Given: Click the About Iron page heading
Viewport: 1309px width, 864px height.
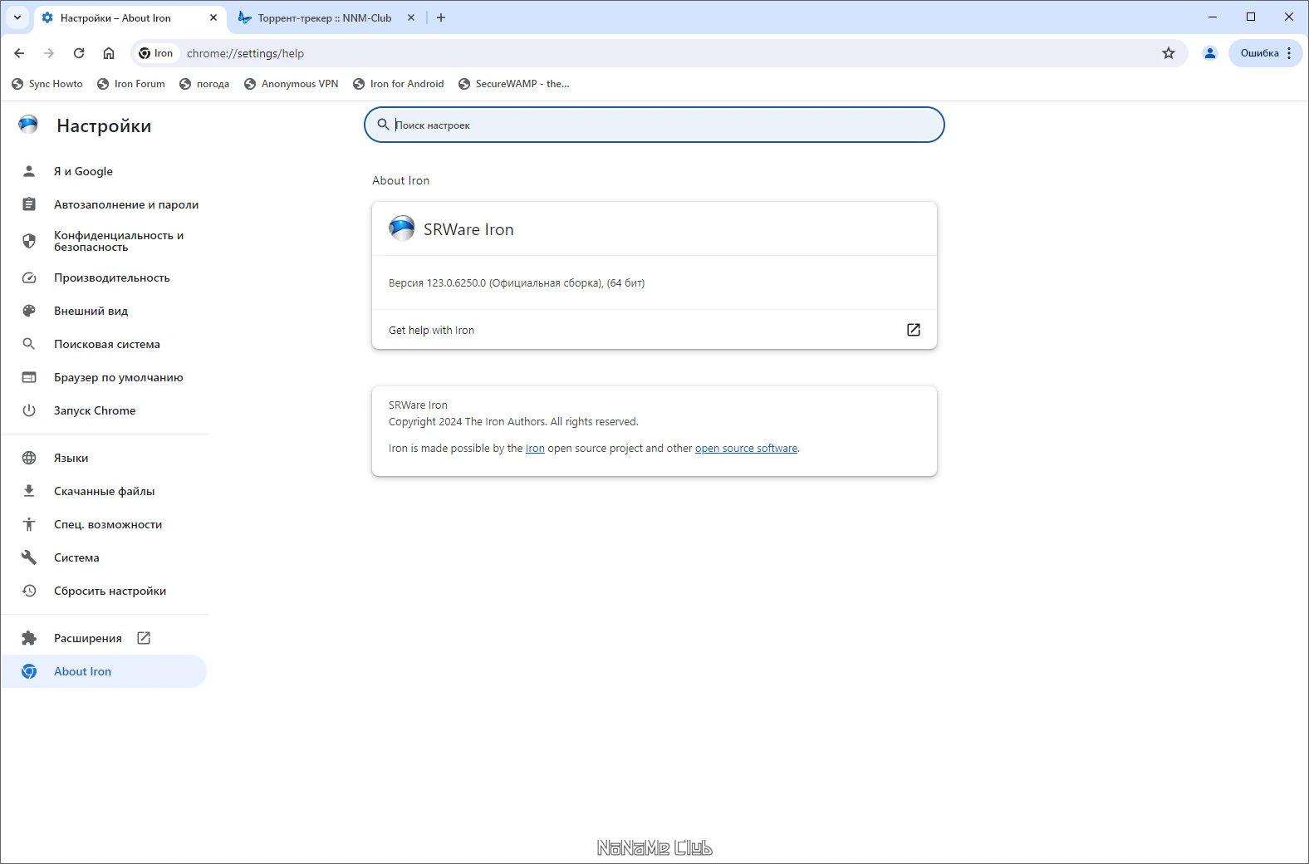Looking at the screenshot, I should pyautogui.click(x=401, y=180).
